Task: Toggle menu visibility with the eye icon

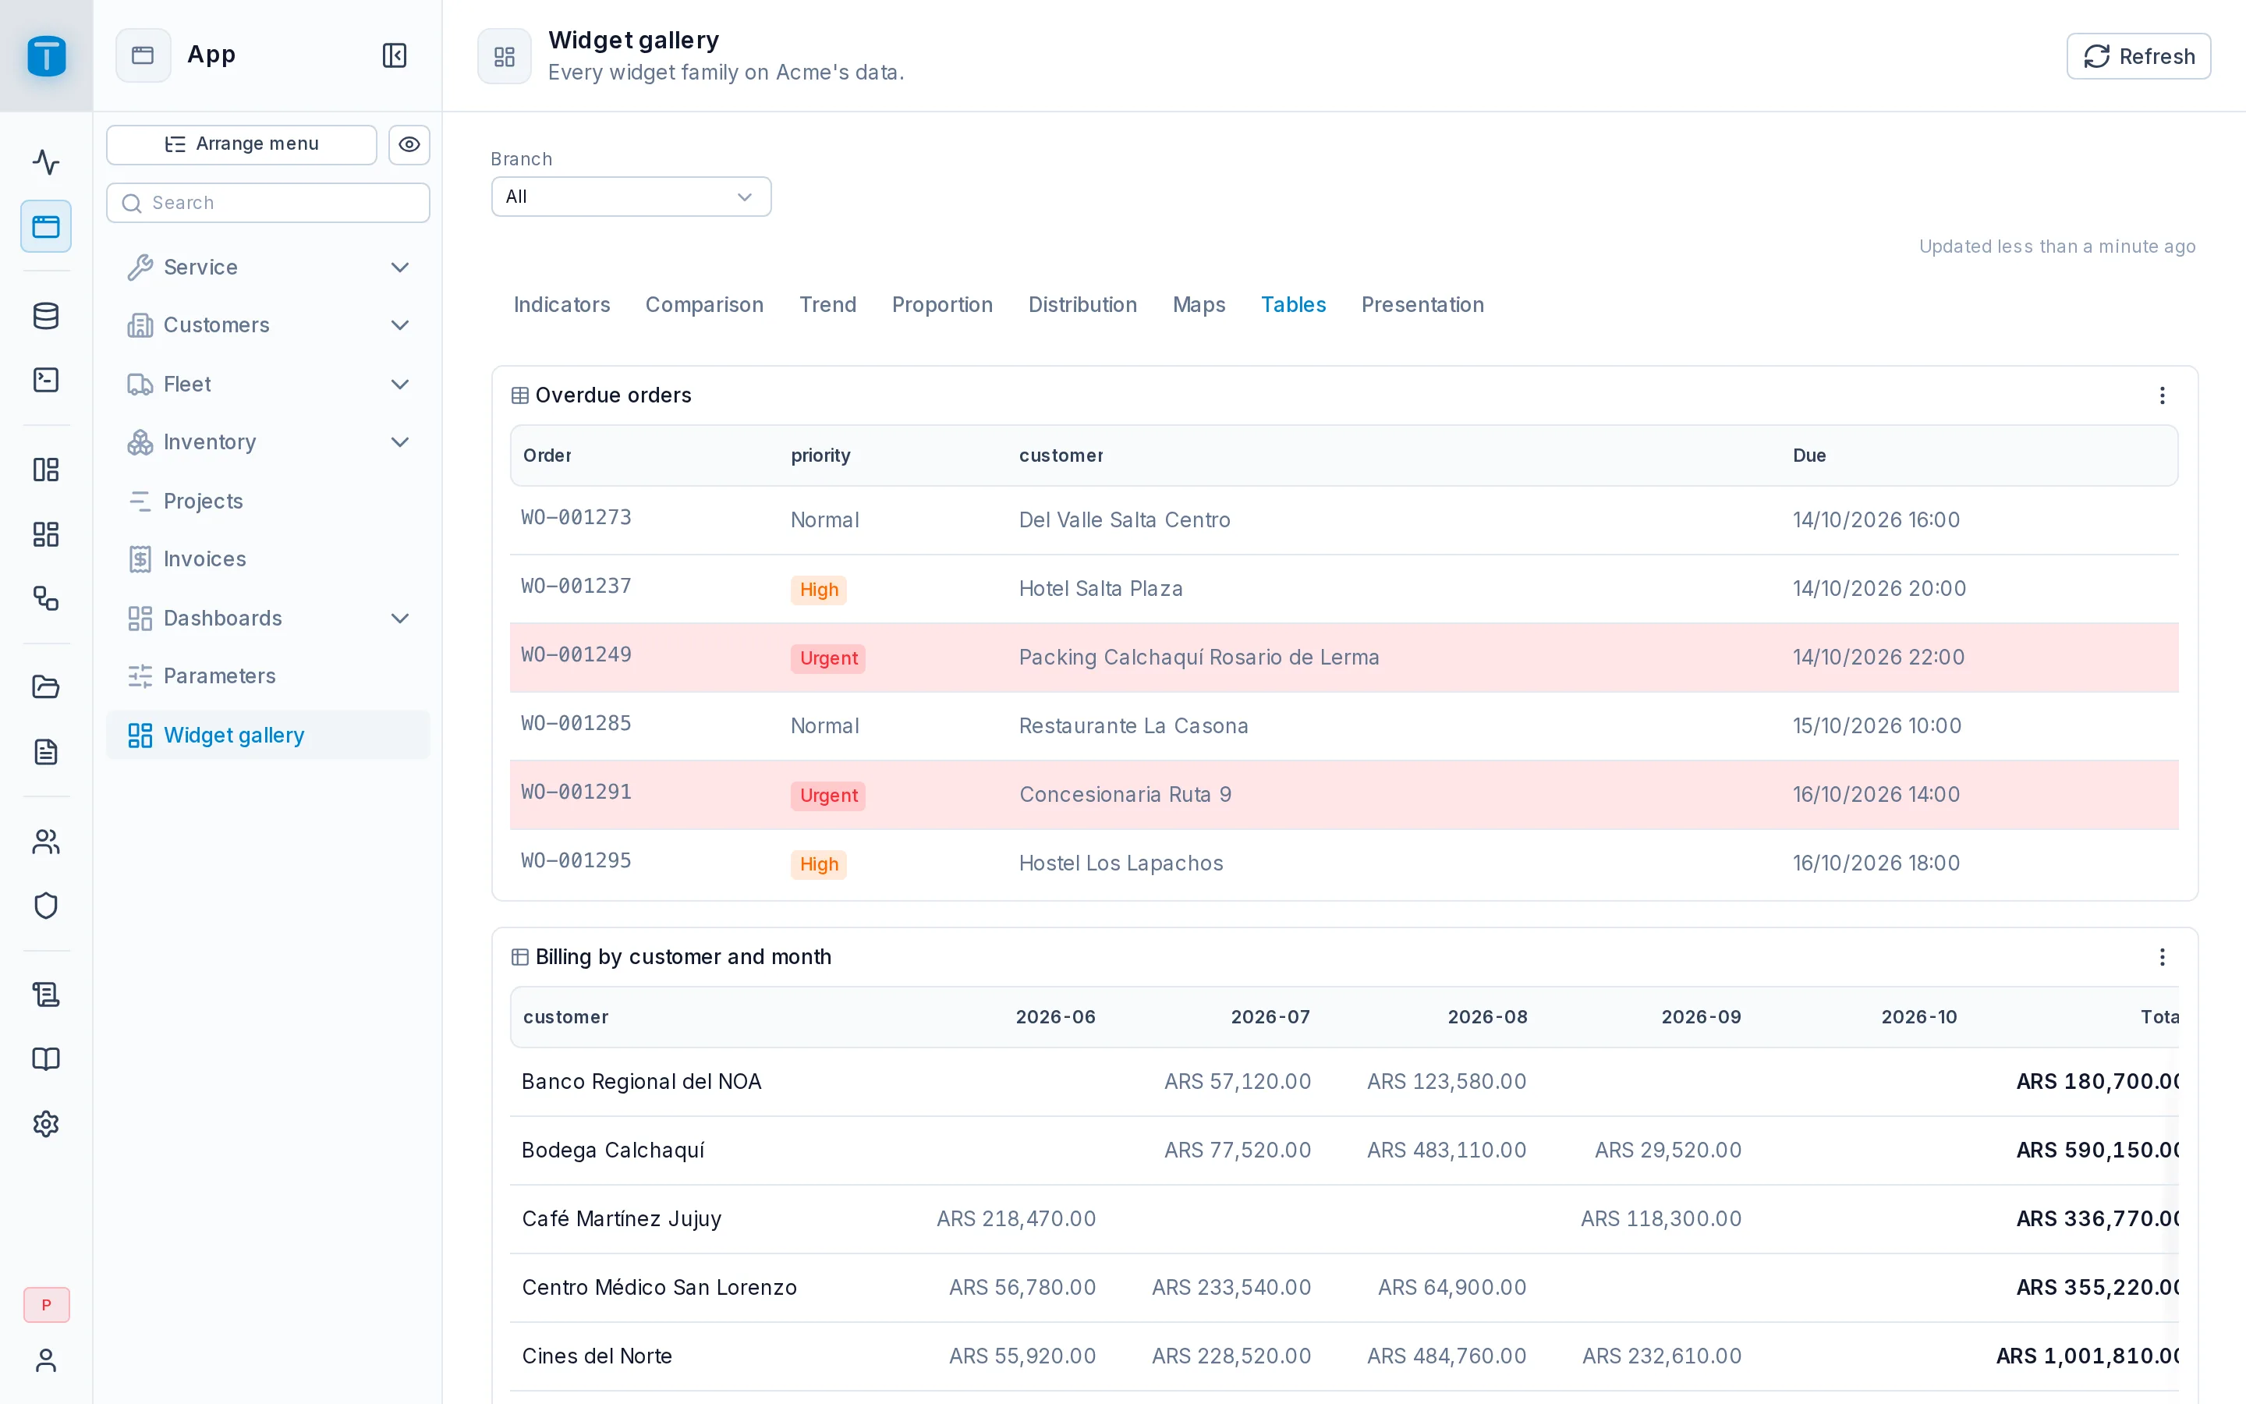Action: click(x=409, y=145)
